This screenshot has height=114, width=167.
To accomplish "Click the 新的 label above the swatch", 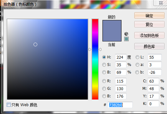I will pos(112,17).
